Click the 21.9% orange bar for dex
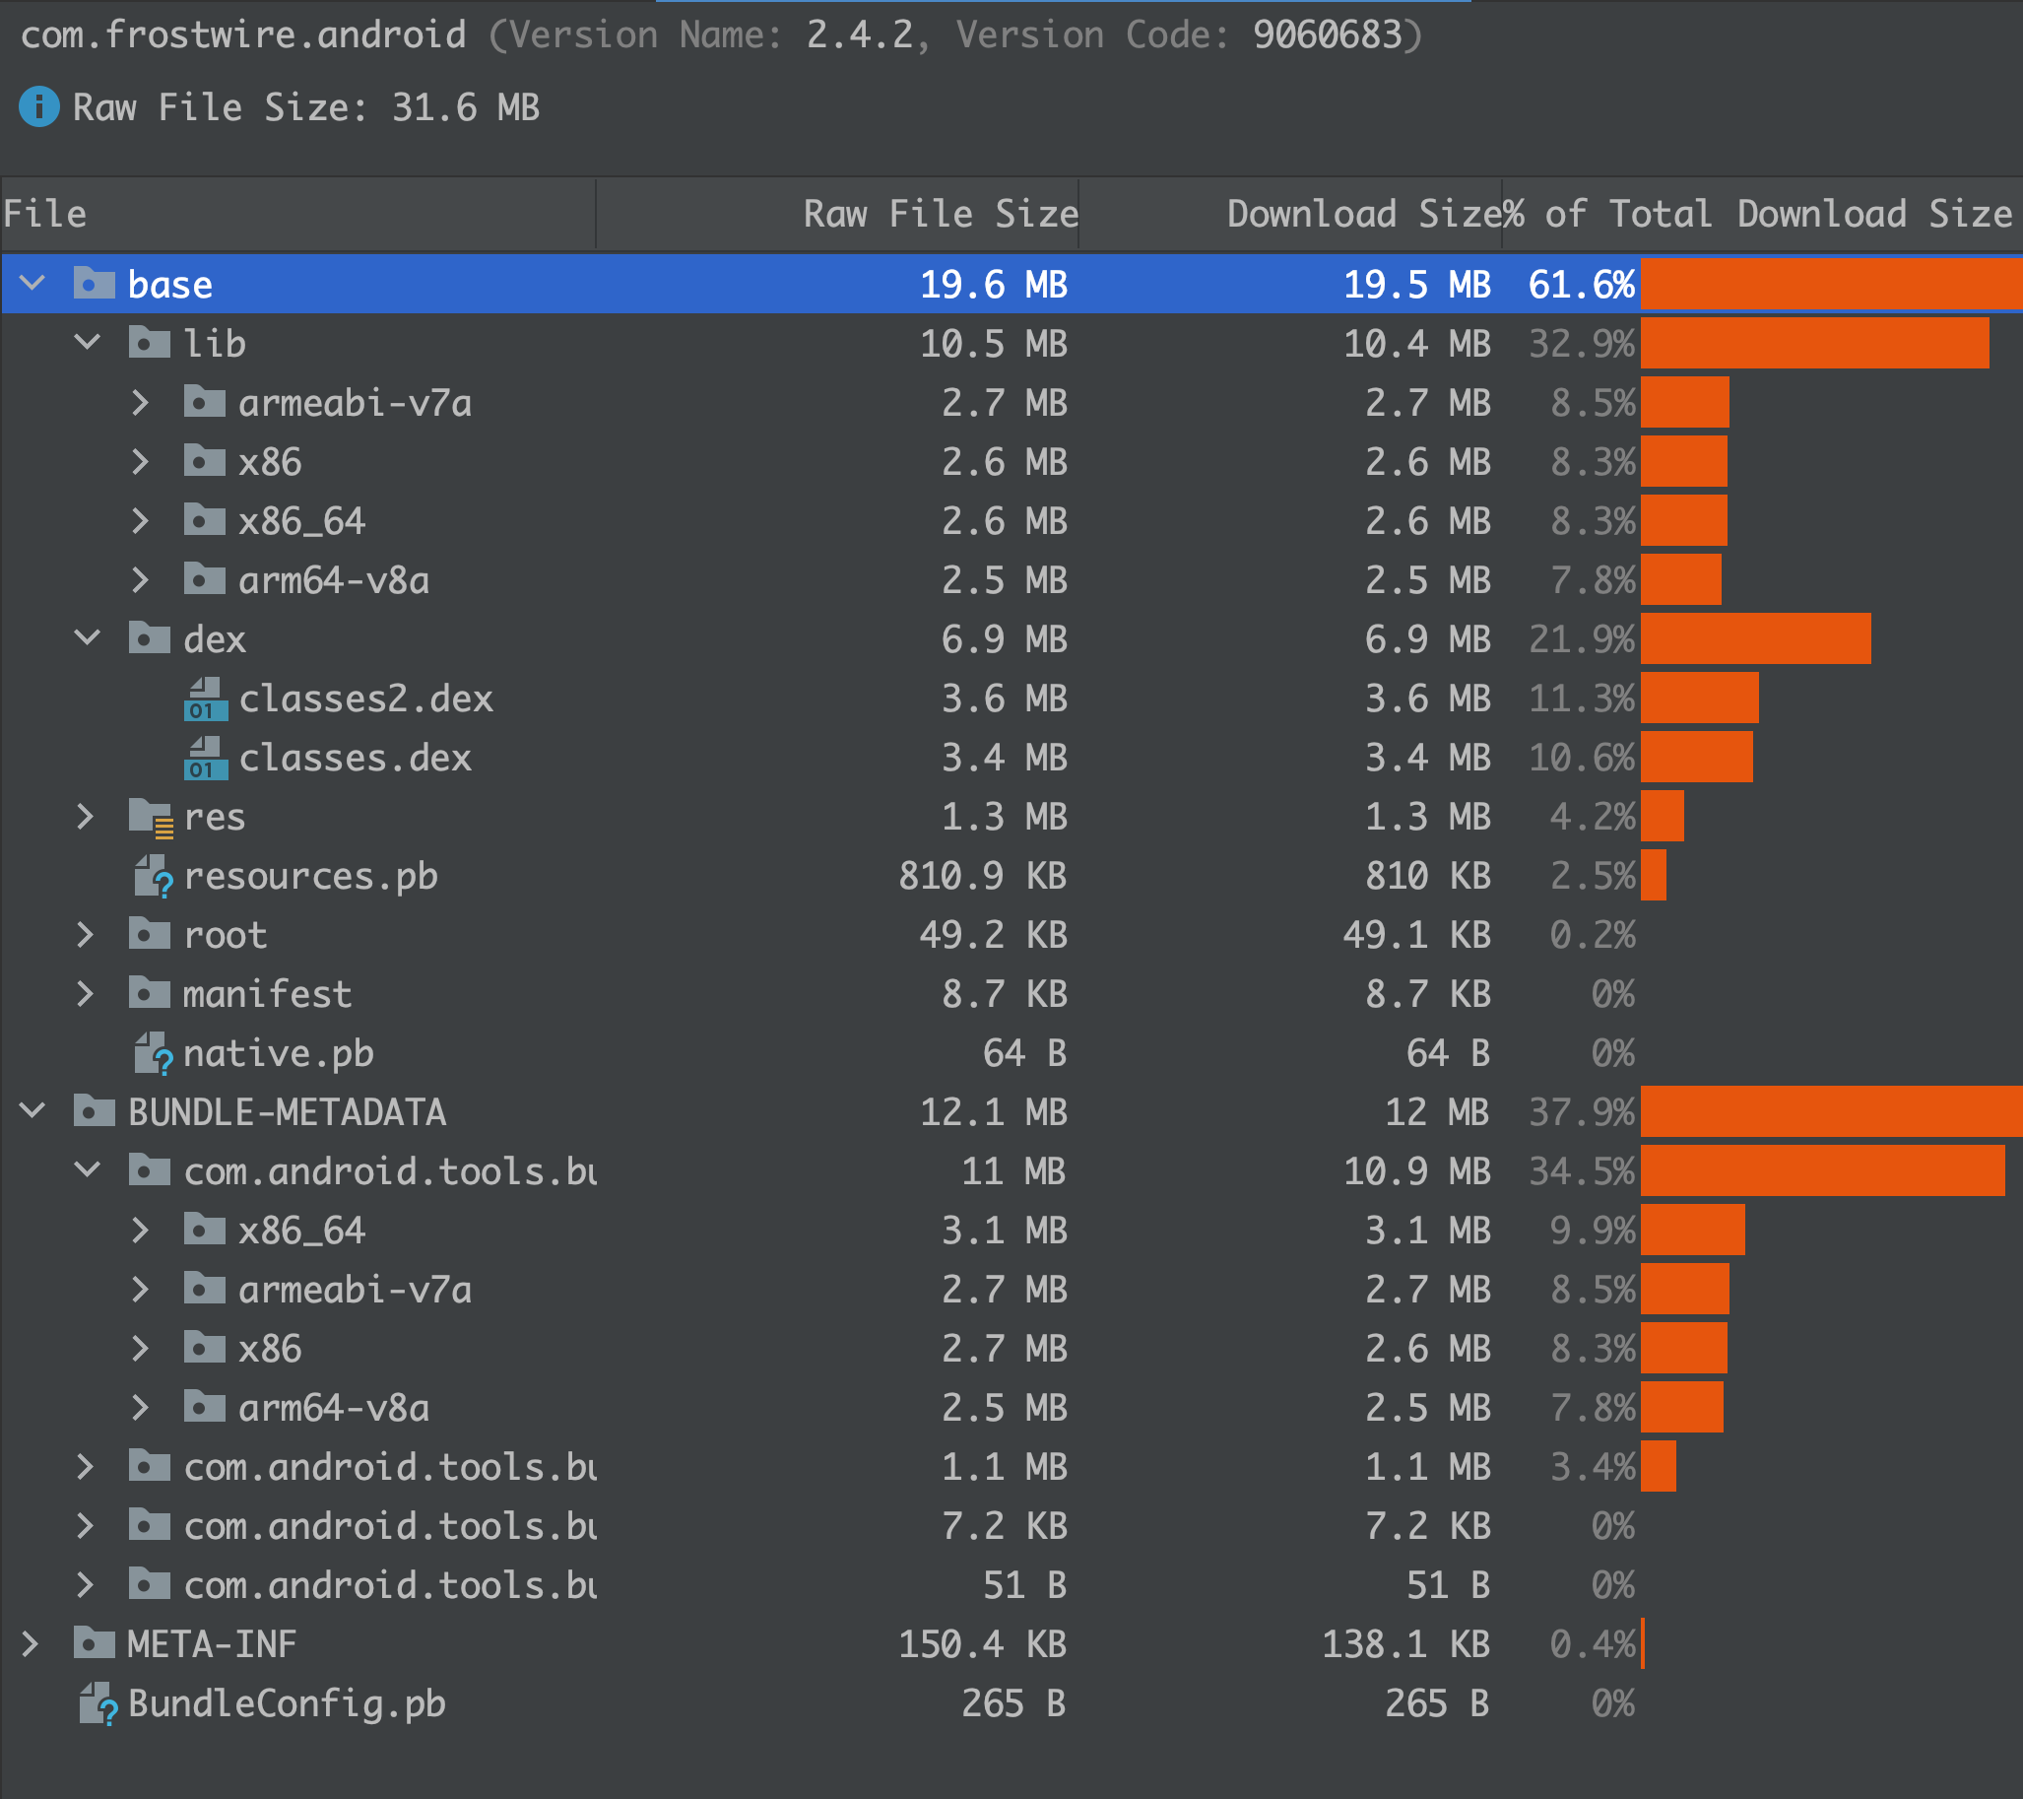 tap(1756, 638)
